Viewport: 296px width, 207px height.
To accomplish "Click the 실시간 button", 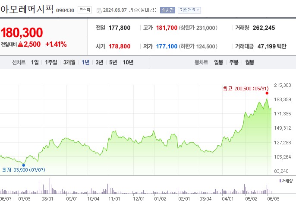I will 167,10.
